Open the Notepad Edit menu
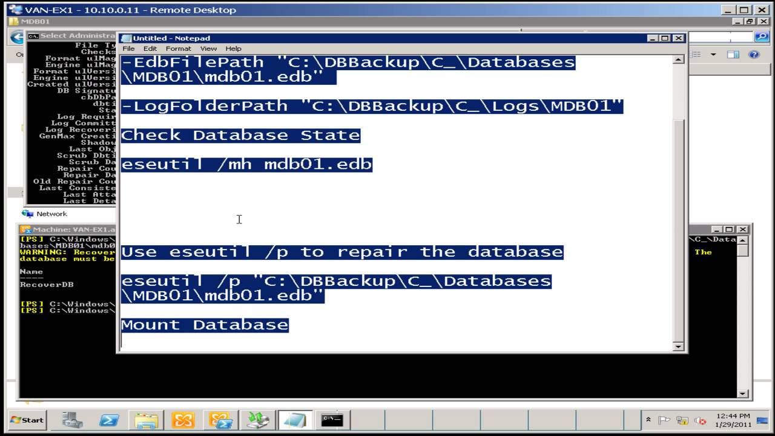This screenshot has width=775, height=436. (150, 48)
